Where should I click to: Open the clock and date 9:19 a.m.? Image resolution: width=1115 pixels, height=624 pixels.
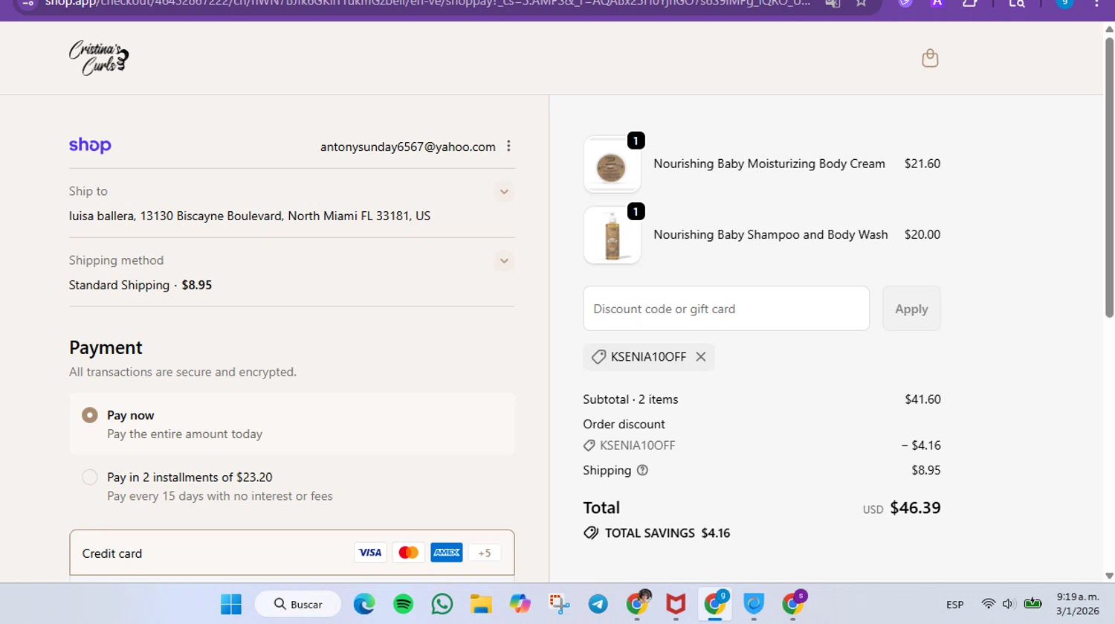(x=1077, y=604)
